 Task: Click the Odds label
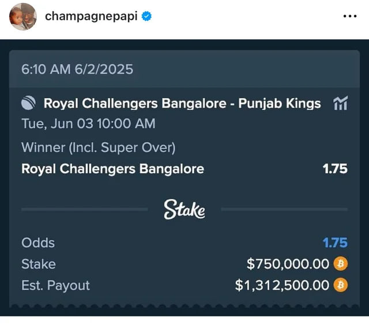pyautogui.click(x=38, y=243)
